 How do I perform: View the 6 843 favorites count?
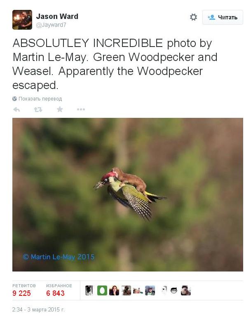coord(56,293)
